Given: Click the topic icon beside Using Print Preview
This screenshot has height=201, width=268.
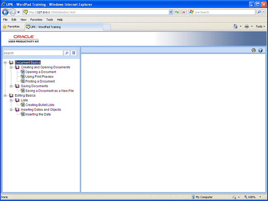Looking at the screenshot, I should [x=23, y=76].
